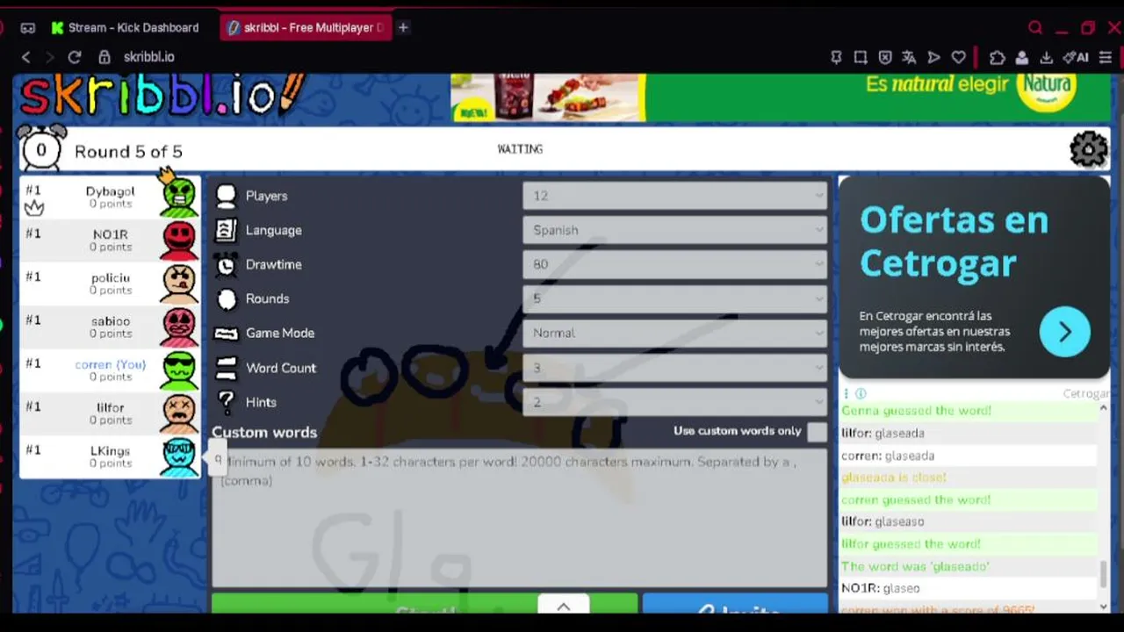Click the site security padlock icon
The width and height of the screenshot is (1124, 632).
coord(104,57)
